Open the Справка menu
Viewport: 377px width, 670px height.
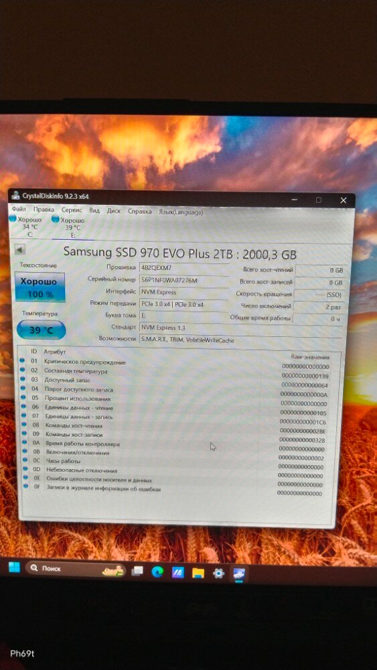(139, 211)
